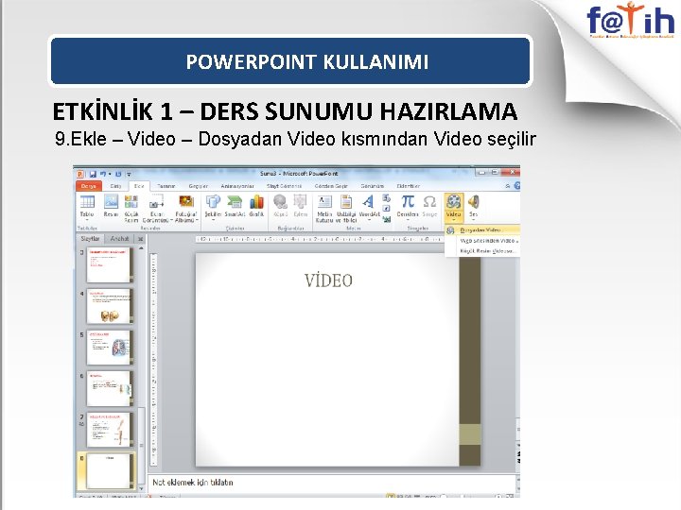This screenshot has height=510, width=681.
Task: Open the red Dosya file tab
Action: pos(89,186)
